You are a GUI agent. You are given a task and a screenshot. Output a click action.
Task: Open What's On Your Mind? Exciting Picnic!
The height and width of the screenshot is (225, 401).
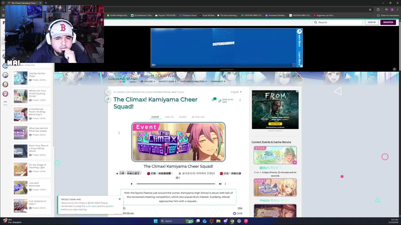[32, 96]
